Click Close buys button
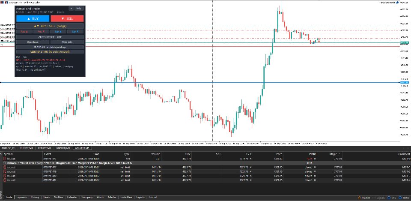 (33, 42)
